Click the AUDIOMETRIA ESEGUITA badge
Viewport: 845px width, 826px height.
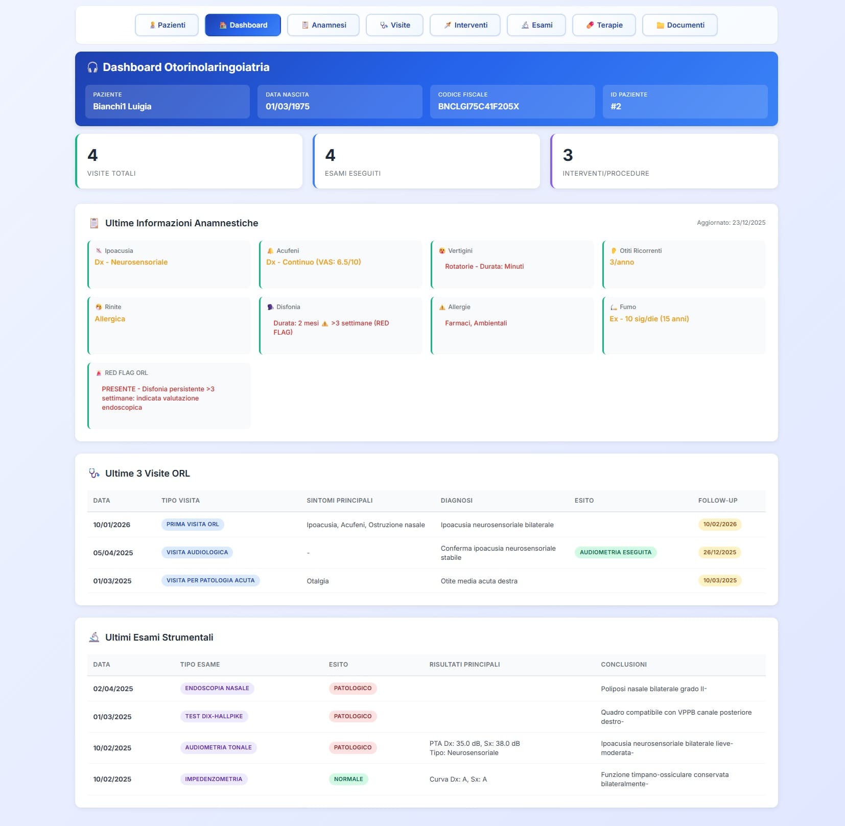pyautogui.click(x=616, y=552)
